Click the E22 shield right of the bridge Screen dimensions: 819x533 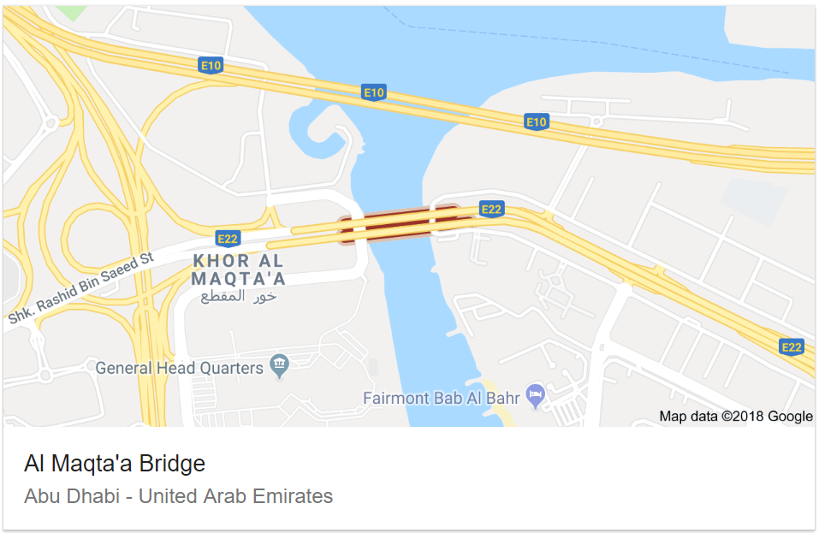point(491,210)
